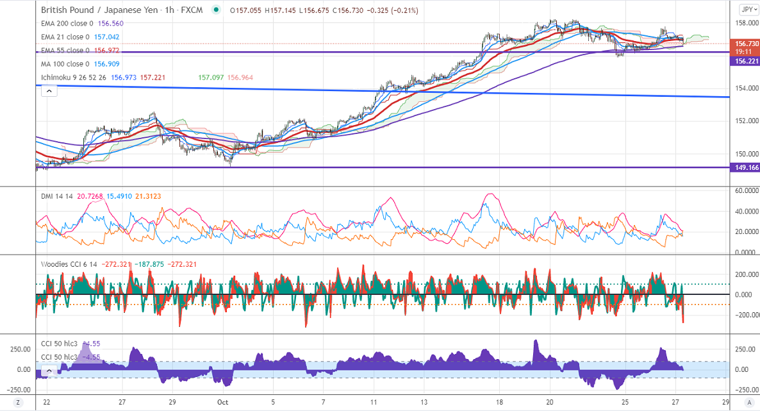This screenshot has height=411, width=760.
Task: Click the green market status dot
Action: pyautogui.click(x=216, y=10)
